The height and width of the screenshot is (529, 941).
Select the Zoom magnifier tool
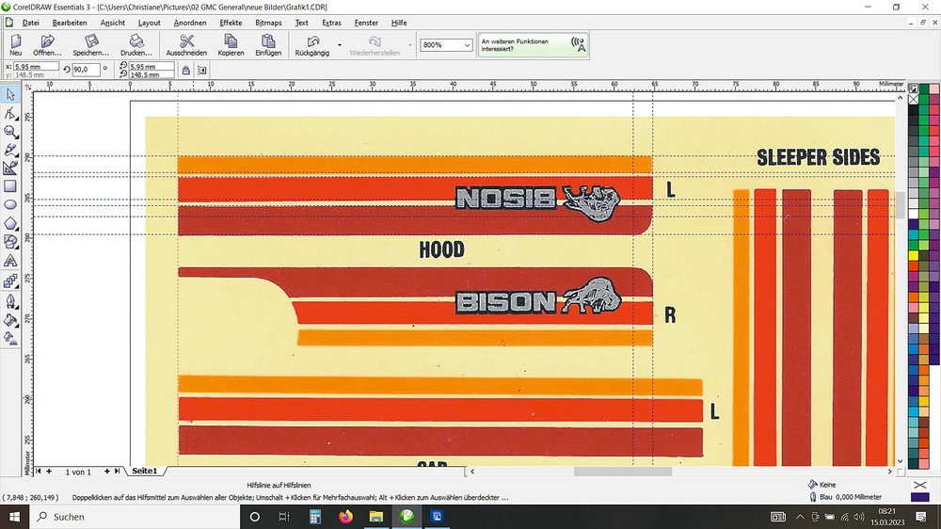(x=10, y=132)
